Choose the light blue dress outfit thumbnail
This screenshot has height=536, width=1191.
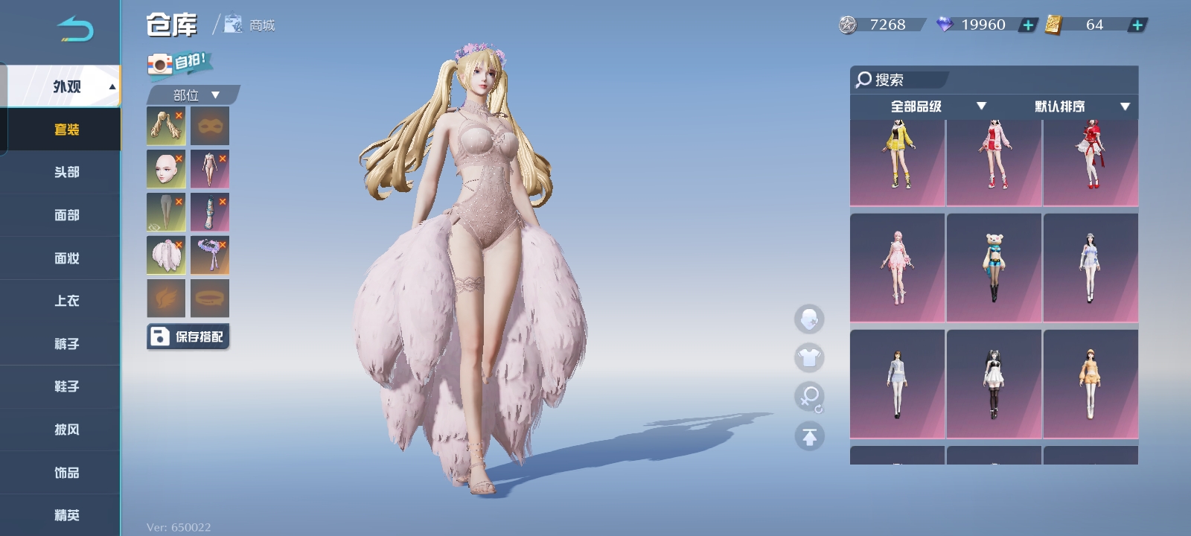pos(1091,268)
